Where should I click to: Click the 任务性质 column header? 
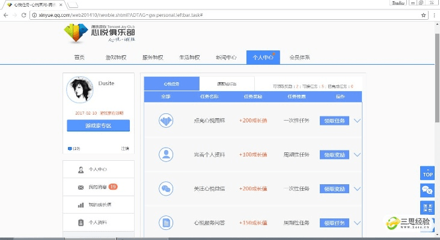coord(296,97)
